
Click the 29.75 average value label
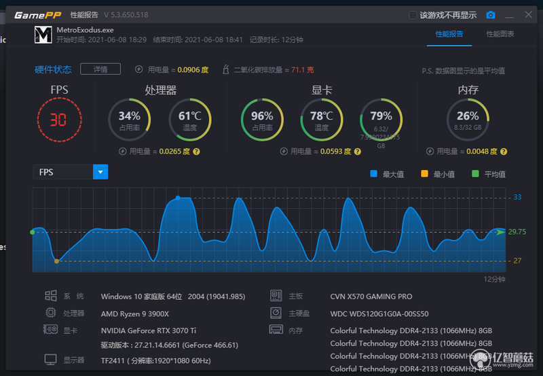(x=517, y=232)
